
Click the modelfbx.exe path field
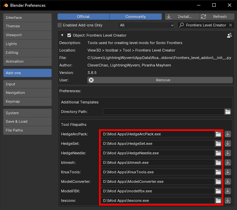coord(158,191)
